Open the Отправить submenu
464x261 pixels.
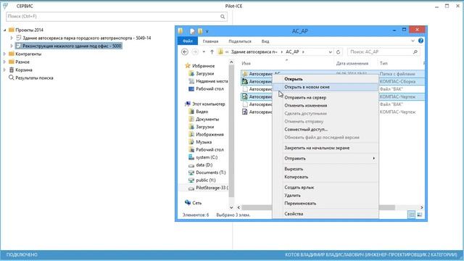coord(326,158)
